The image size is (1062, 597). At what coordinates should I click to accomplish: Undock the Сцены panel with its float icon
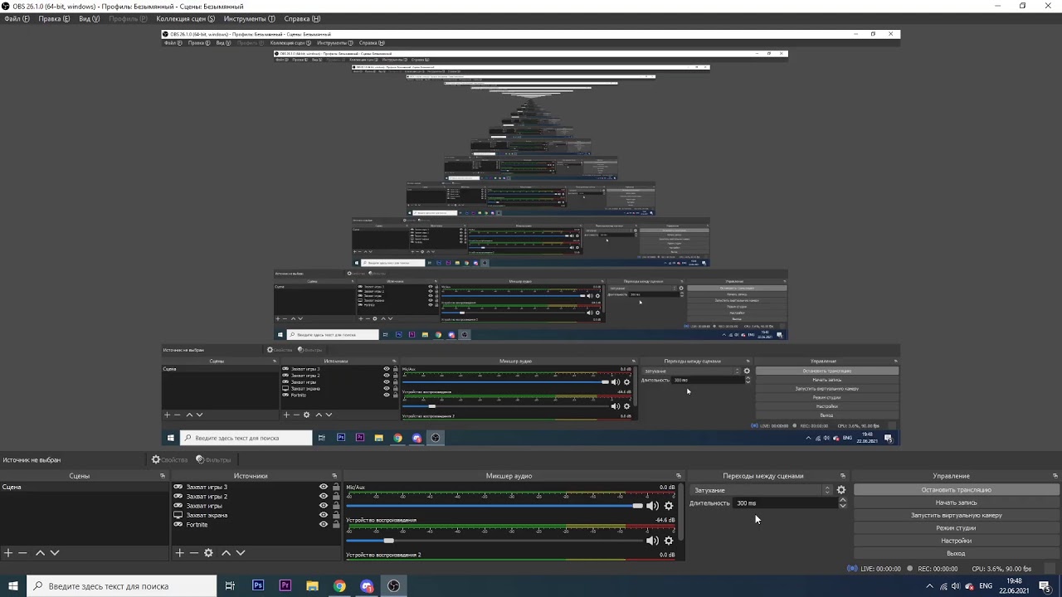(x=163, y=476)
